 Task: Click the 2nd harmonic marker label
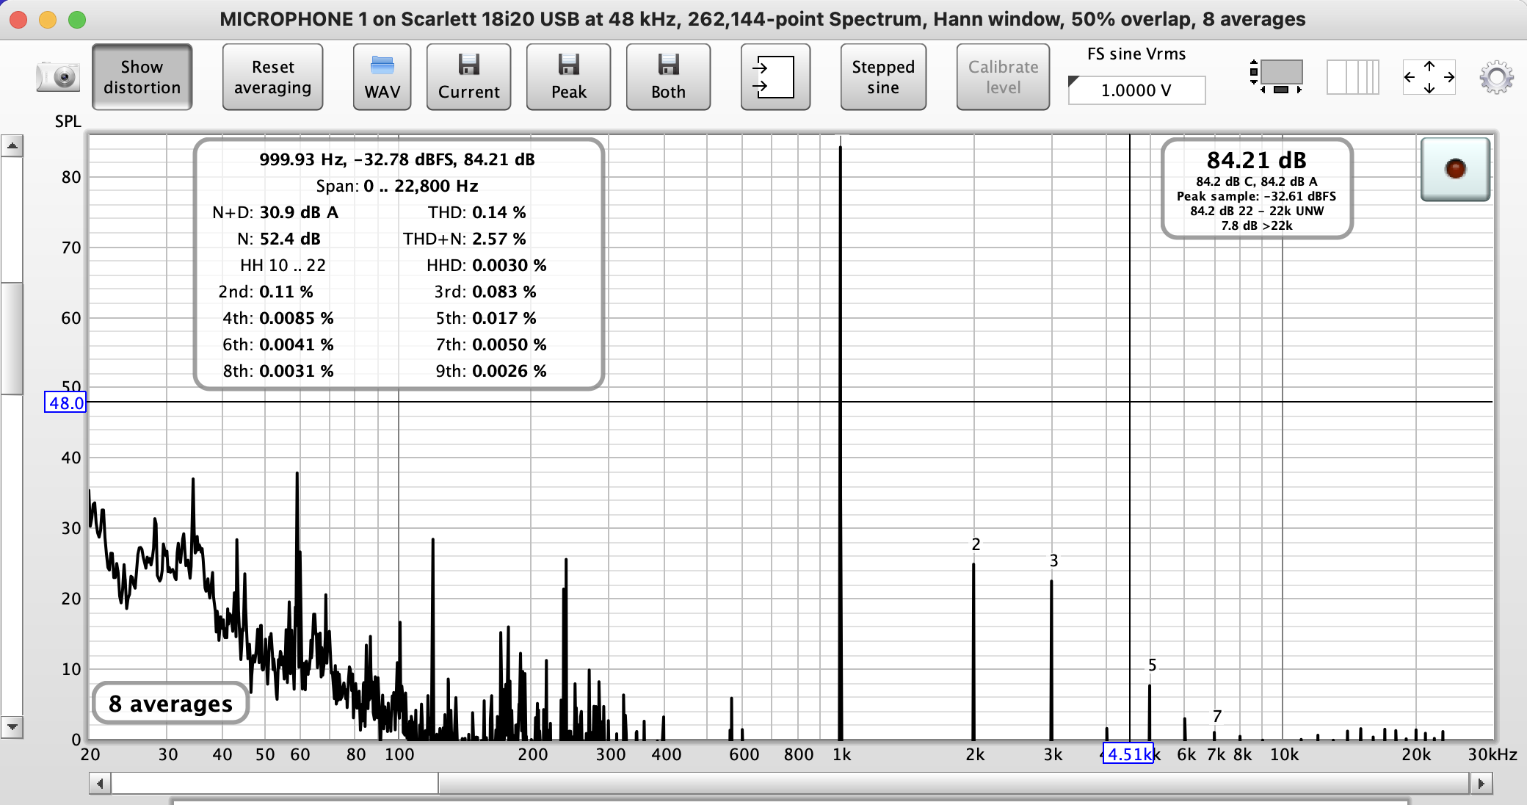(976, 544)
